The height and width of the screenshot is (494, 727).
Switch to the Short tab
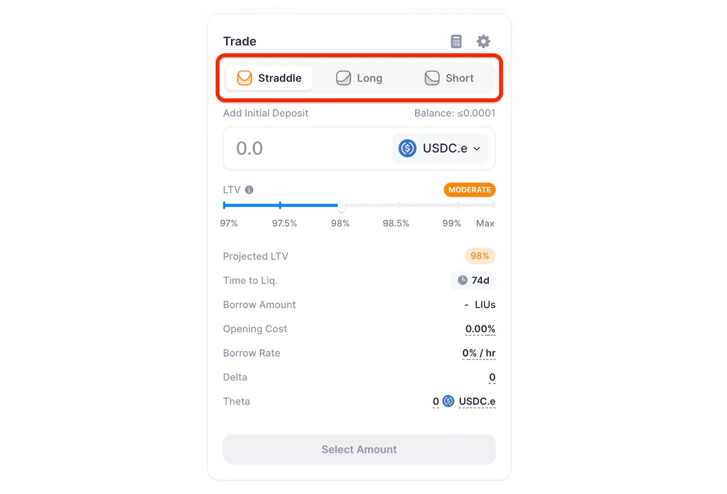point(449,78)
